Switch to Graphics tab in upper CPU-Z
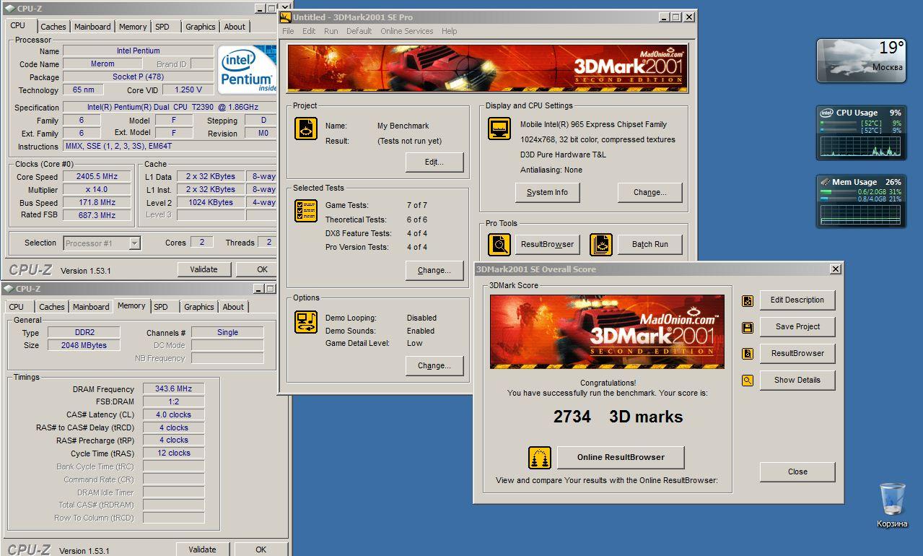 (x=200, y=27)
